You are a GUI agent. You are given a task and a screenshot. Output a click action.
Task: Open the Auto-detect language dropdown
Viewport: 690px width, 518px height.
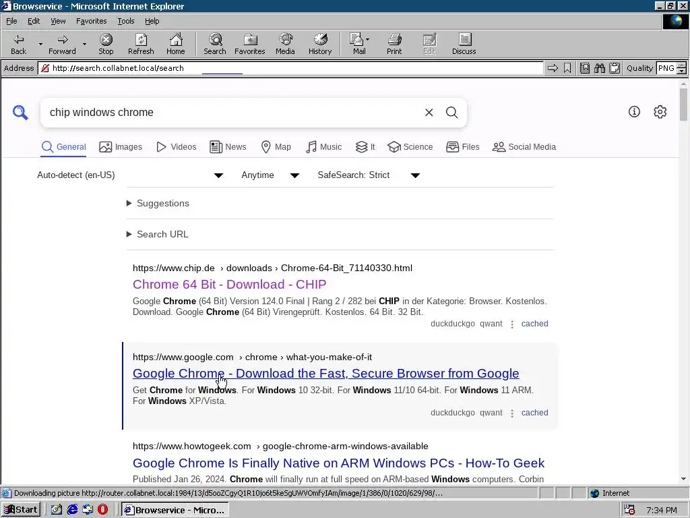[130, 175]
